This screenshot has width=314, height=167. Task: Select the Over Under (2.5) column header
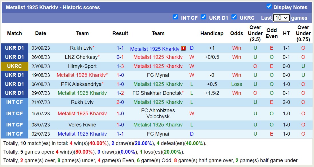255,33
